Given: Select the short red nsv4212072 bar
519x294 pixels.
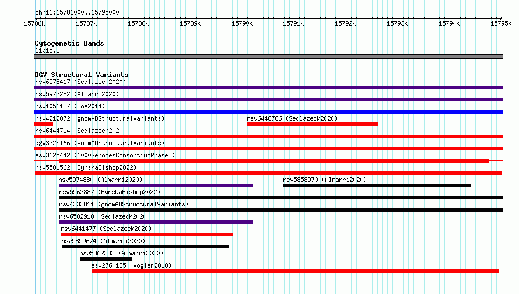Looking at the screenshot, I should tap(44, 124).
